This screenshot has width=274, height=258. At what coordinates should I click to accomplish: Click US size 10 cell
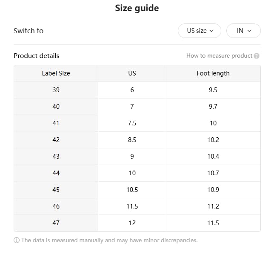pyautogui.click(x=132, y=173)
